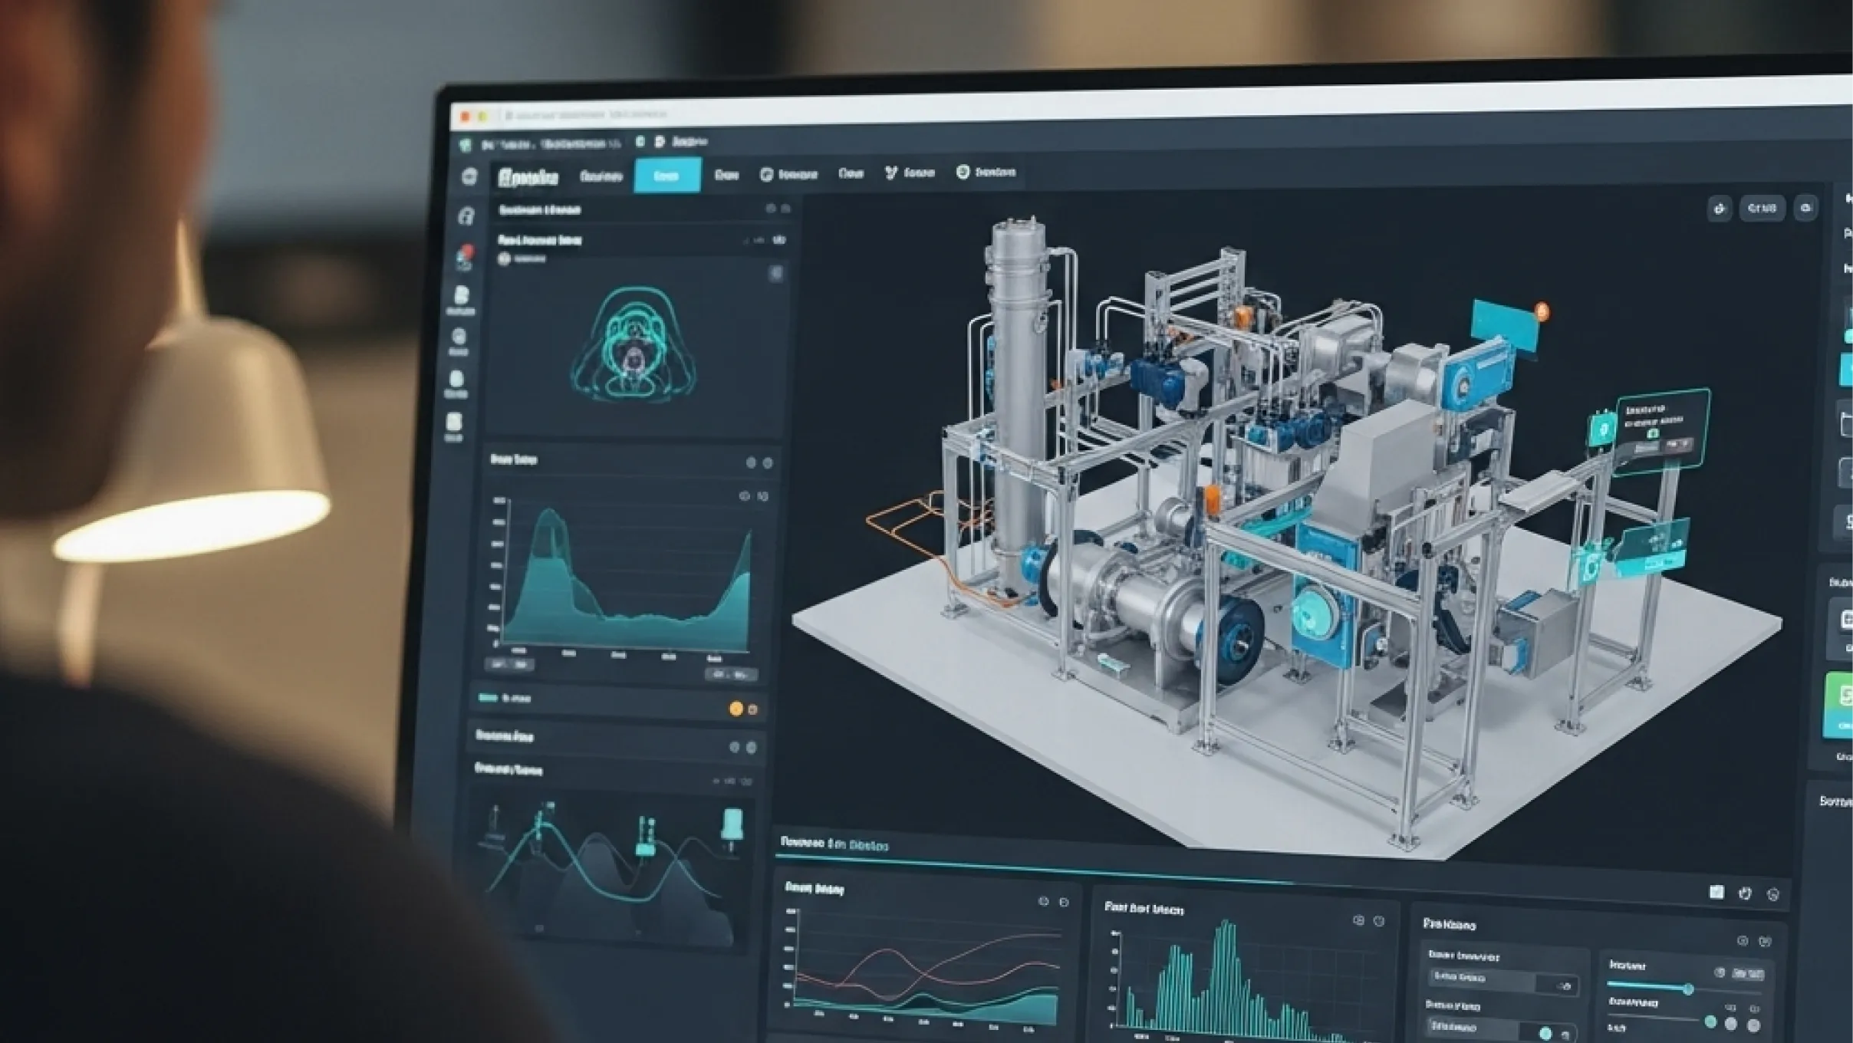Select the highlighted cyan tab in top navigation
1853x1043 pixels.
[x=667, y=176]
